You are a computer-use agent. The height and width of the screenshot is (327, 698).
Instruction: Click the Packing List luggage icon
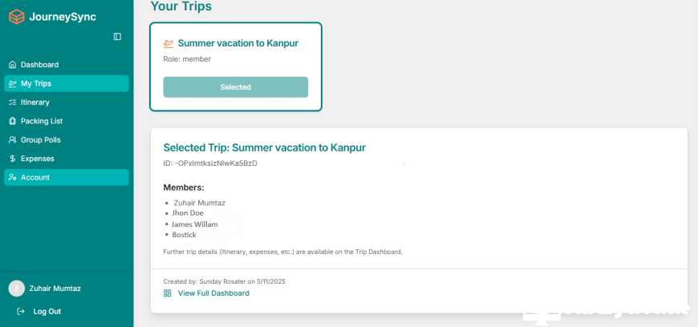12,121
